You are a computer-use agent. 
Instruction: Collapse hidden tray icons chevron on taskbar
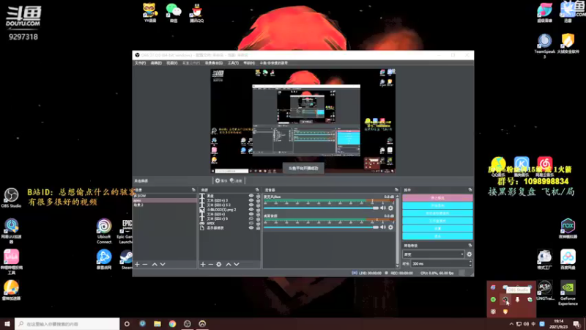[511, 324]
